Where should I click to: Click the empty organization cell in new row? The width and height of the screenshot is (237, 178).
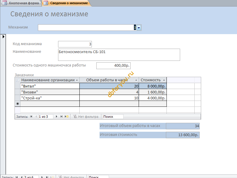(x=50, y=104)
